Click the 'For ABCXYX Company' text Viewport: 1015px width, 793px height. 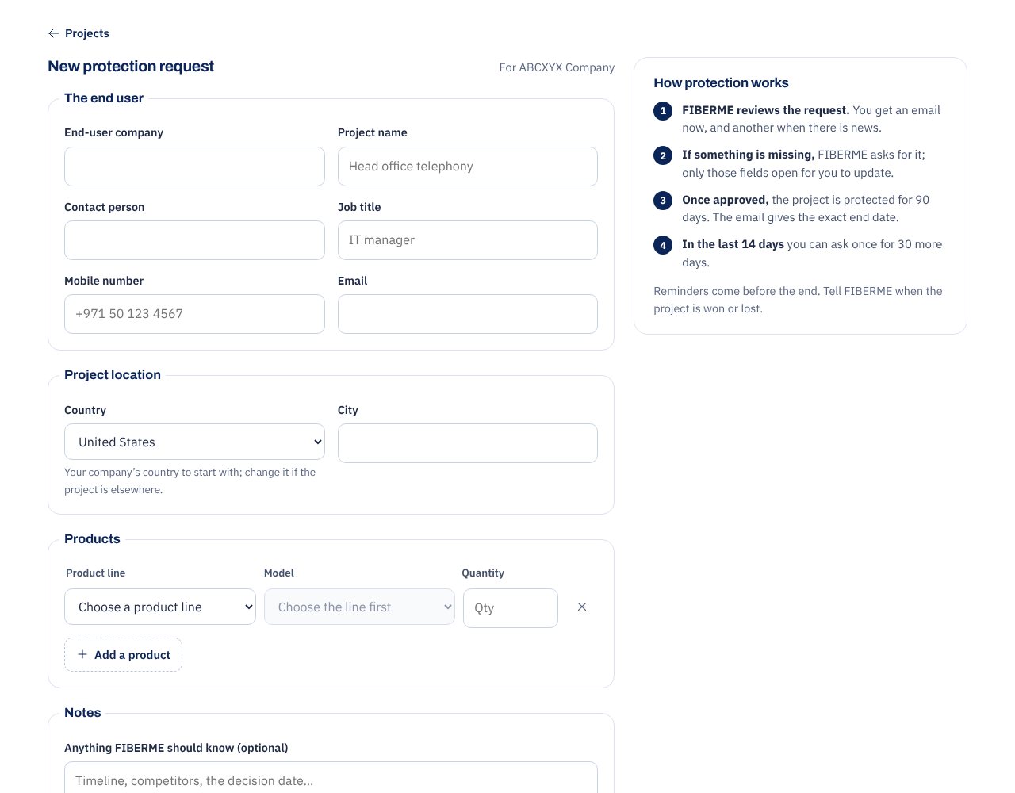pos(557,67)
